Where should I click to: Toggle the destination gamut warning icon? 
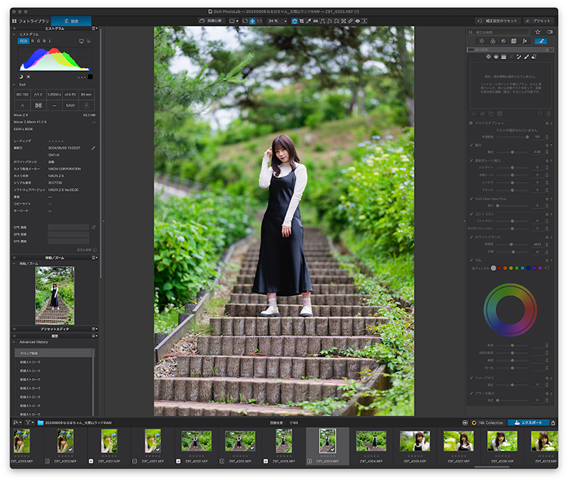tap(89, 41)
